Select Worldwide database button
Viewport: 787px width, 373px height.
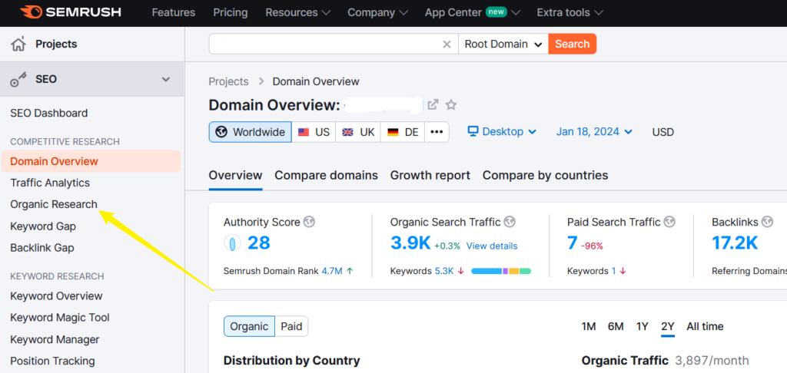251,132
